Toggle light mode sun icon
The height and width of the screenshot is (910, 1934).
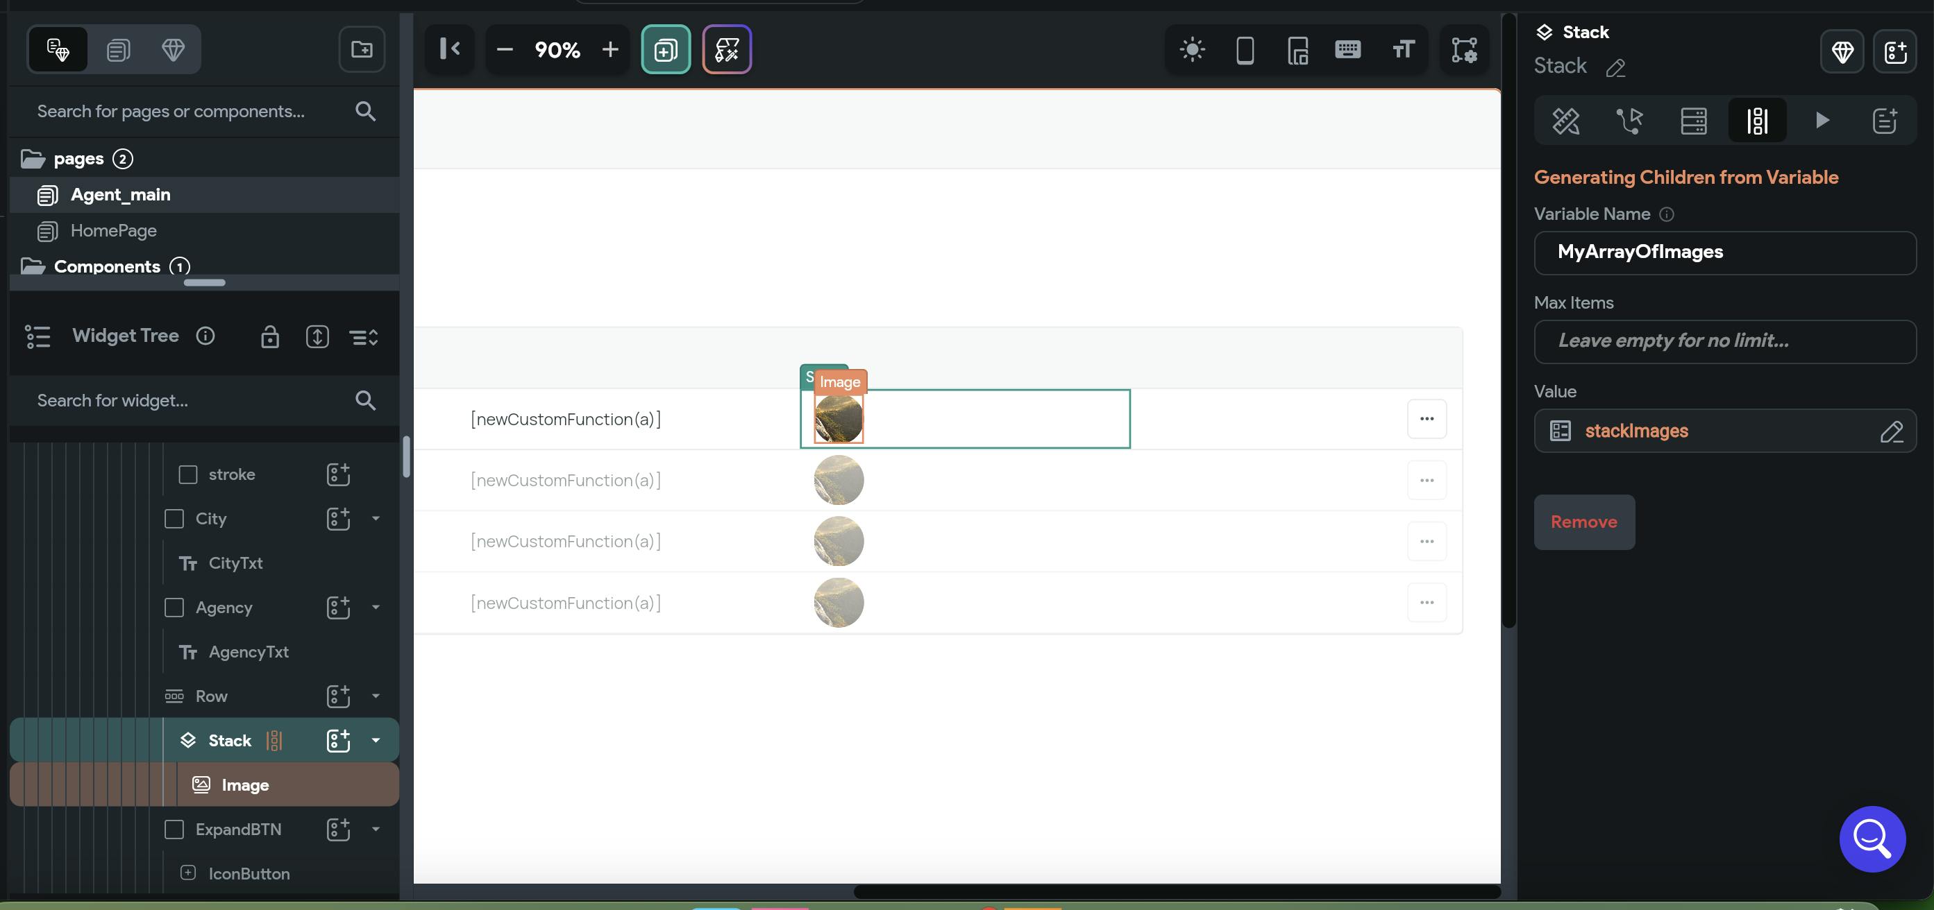click(x=1192, y=49)
